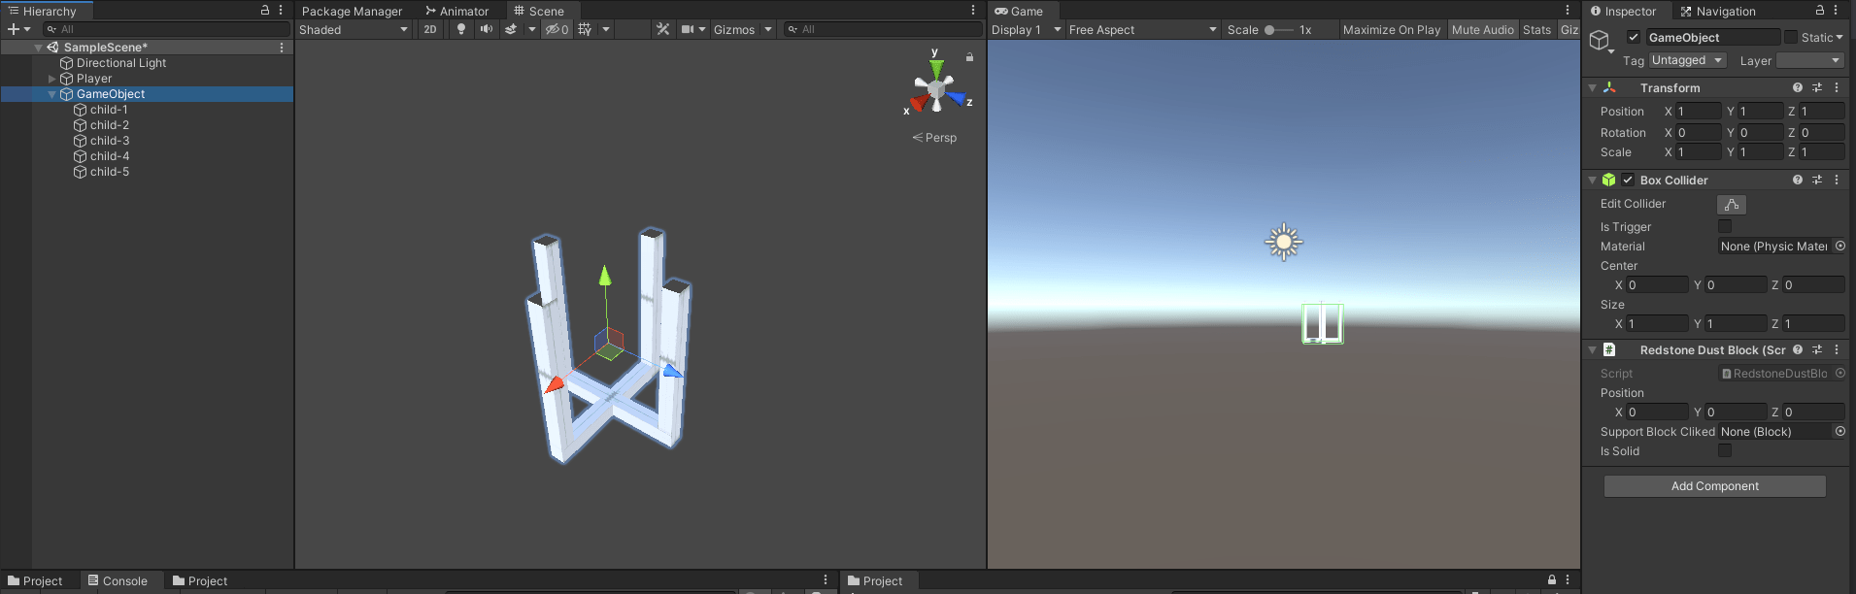Open scene camera settings icon
Screen dimensions: 1856x594
pos(688,29)
